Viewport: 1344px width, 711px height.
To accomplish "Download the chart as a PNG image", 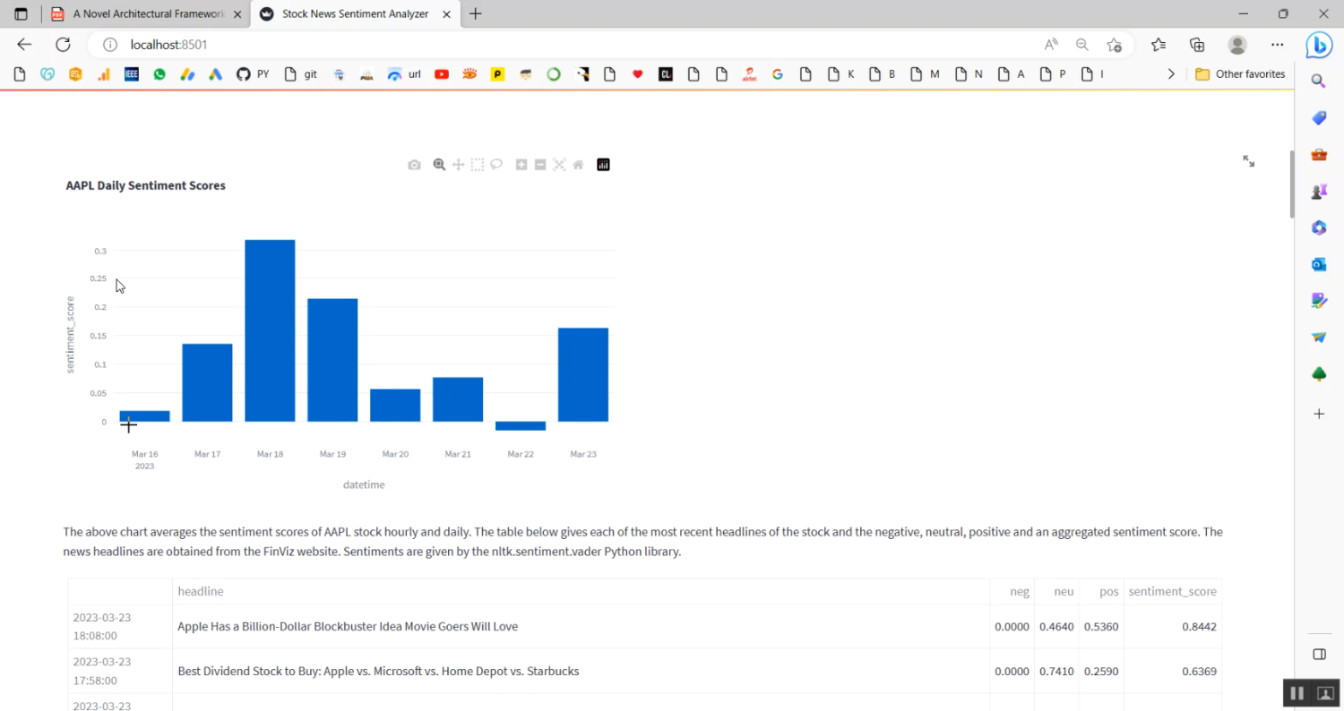I will [x=414, y=164].
